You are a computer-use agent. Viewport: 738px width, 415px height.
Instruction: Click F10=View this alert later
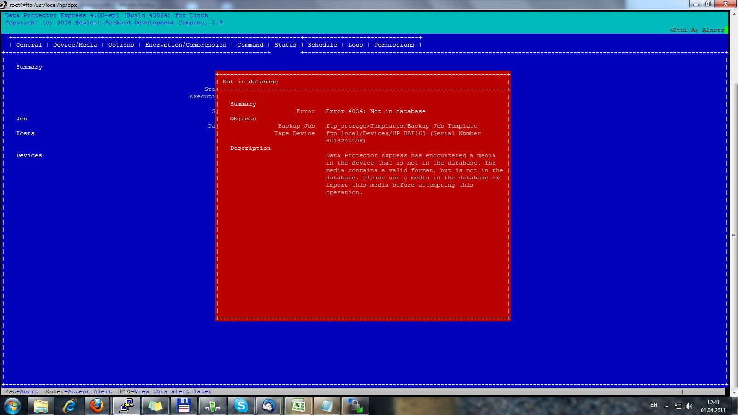click(166, 391)
